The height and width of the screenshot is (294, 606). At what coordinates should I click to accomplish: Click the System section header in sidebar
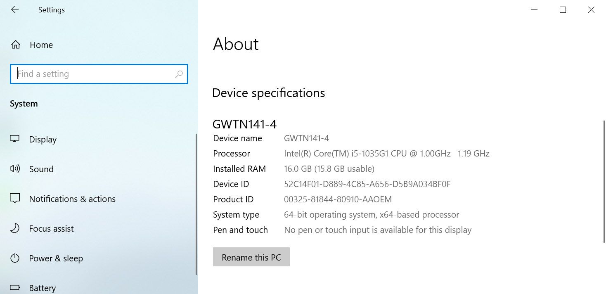pos(24,104)
